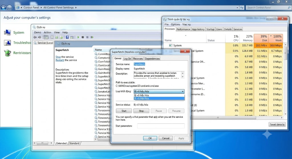
Task: Open the Options menu in Task Manager
Action: coord(175,24)
